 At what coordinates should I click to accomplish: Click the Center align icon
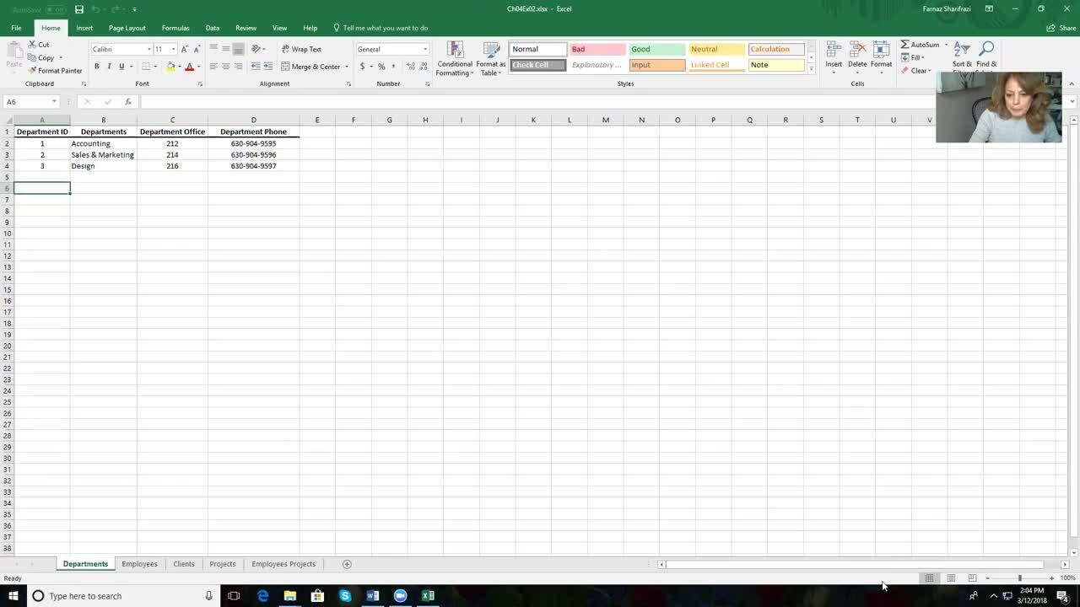225,67
